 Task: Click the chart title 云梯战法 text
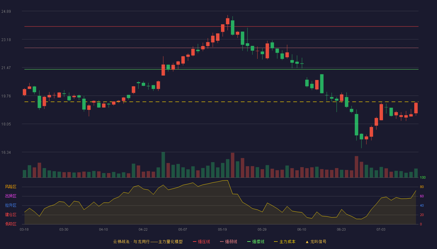pyautogui.click(x=121, y=242)
